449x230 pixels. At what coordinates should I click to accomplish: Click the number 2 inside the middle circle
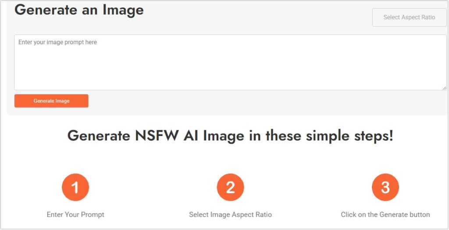(x=230, y=188)
